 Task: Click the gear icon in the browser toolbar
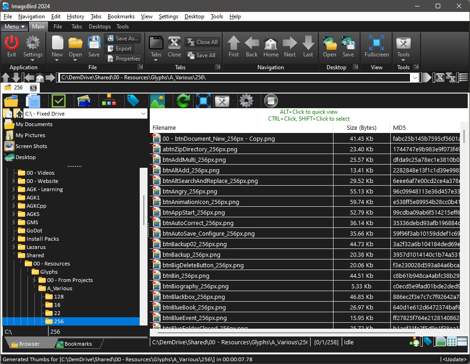(246, 101)
